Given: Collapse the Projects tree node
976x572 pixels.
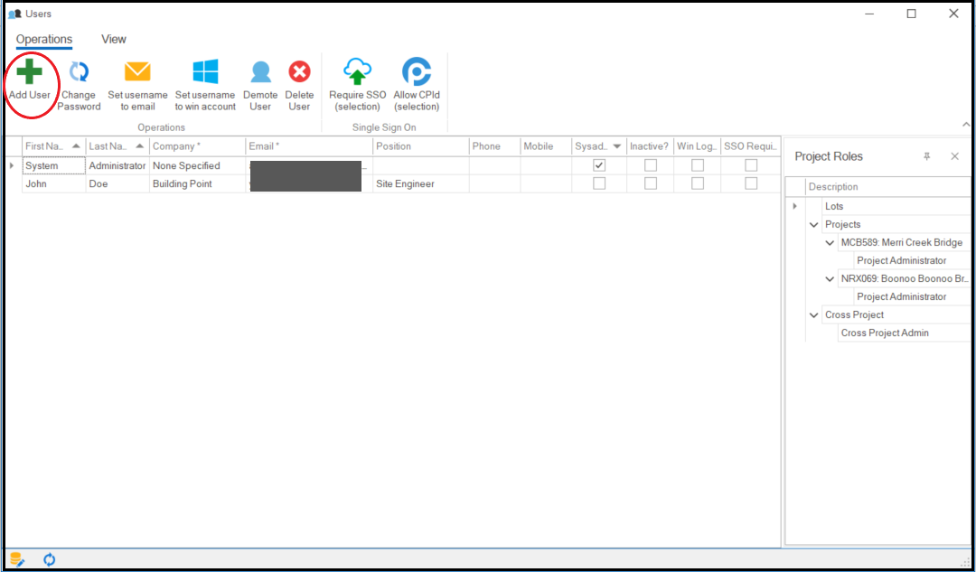Looking at the screenshot, I should (x=814, y=224).
